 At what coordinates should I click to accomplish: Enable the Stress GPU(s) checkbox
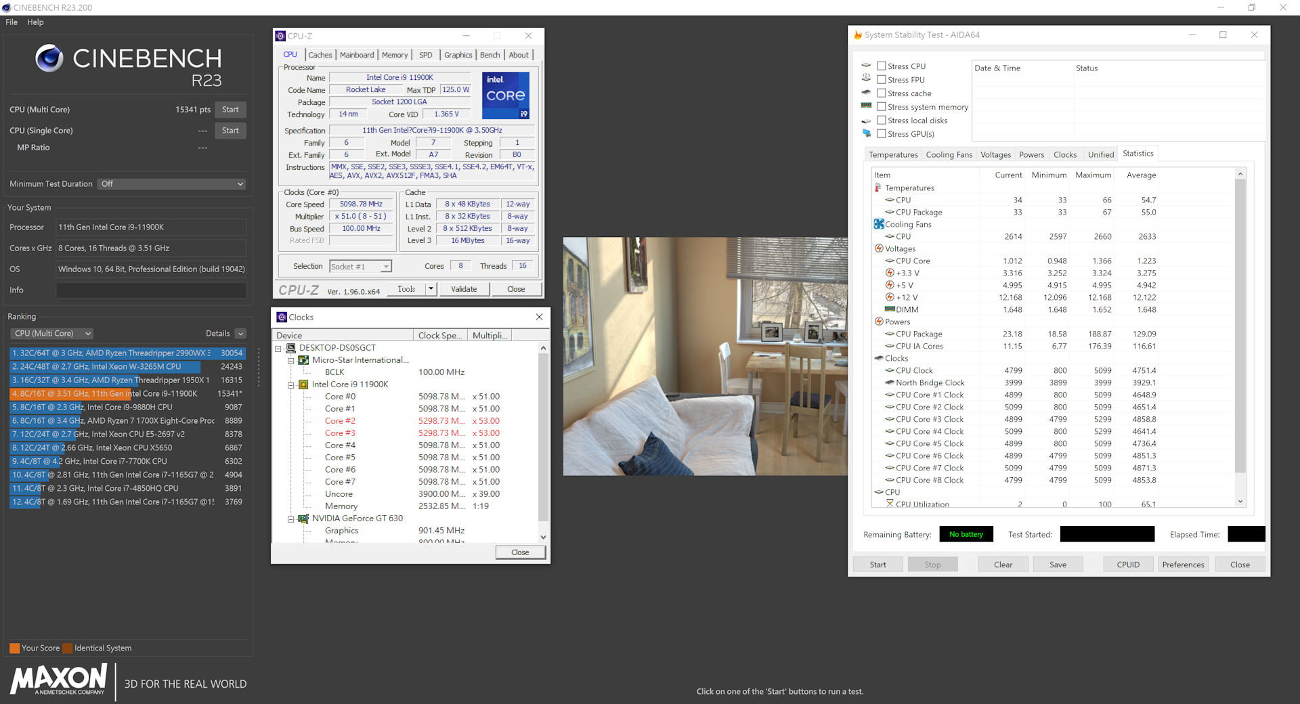[882, 133]
